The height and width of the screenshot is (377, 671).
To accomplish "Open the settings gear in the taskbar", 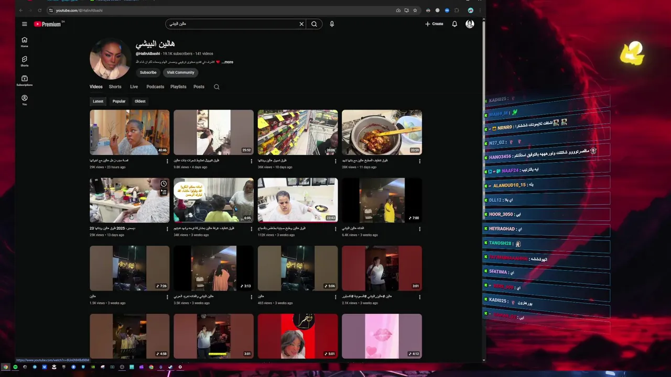I will [x=180, y=367].
